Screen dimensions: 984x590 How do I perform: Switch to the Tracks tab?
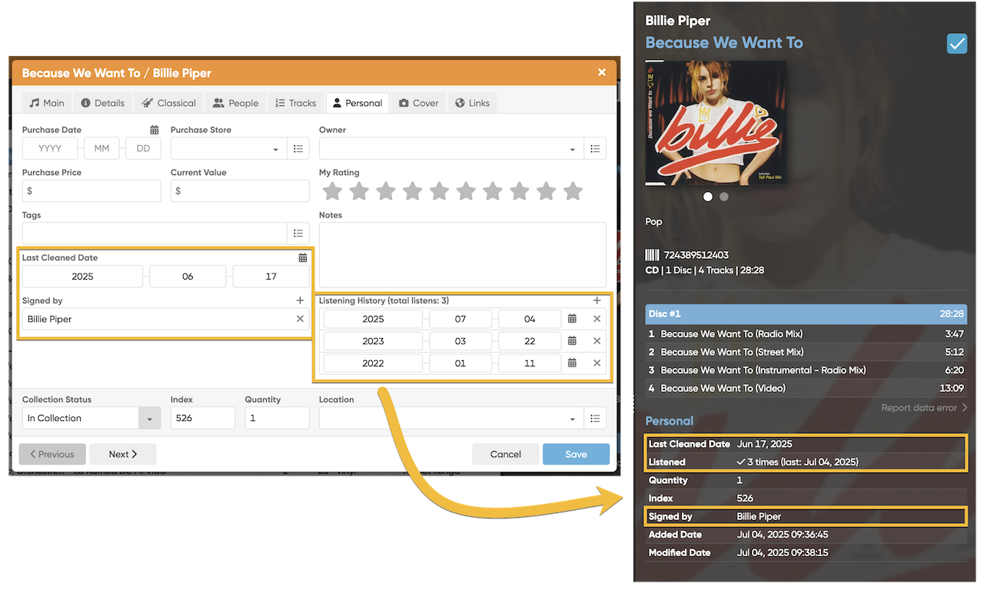(x=296, y=103)
